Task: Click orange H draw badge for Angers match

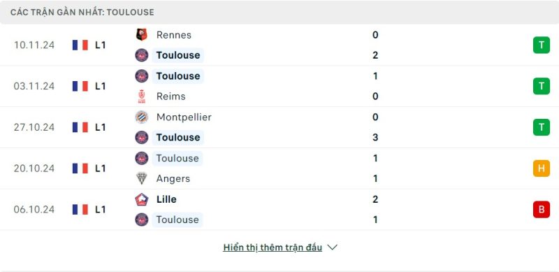Action: [x=541, y=168]
